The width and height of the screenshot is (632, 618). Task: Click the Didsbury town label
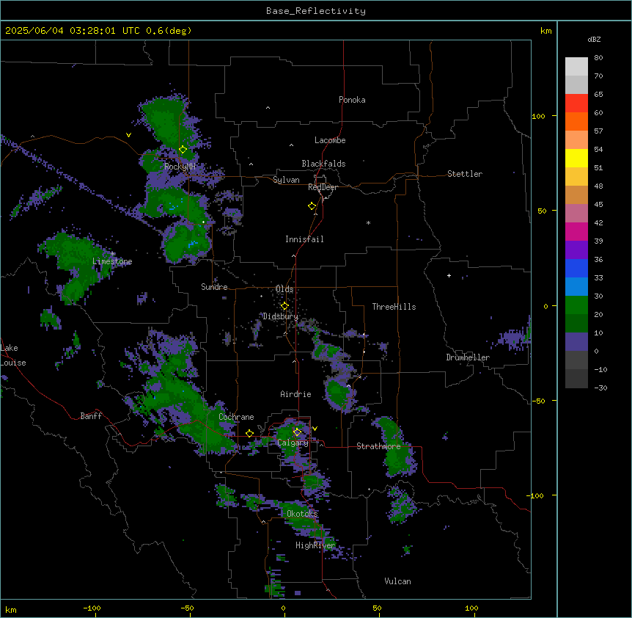281,316
